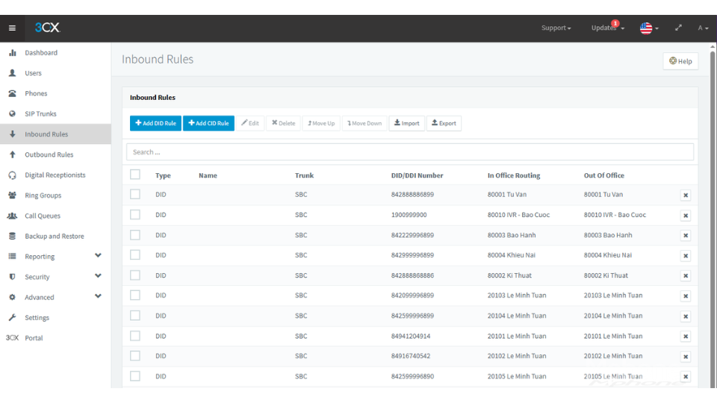Screen dimensions: 717x403
Task: Expand the Security menu chevron
Action: [98, 275]
